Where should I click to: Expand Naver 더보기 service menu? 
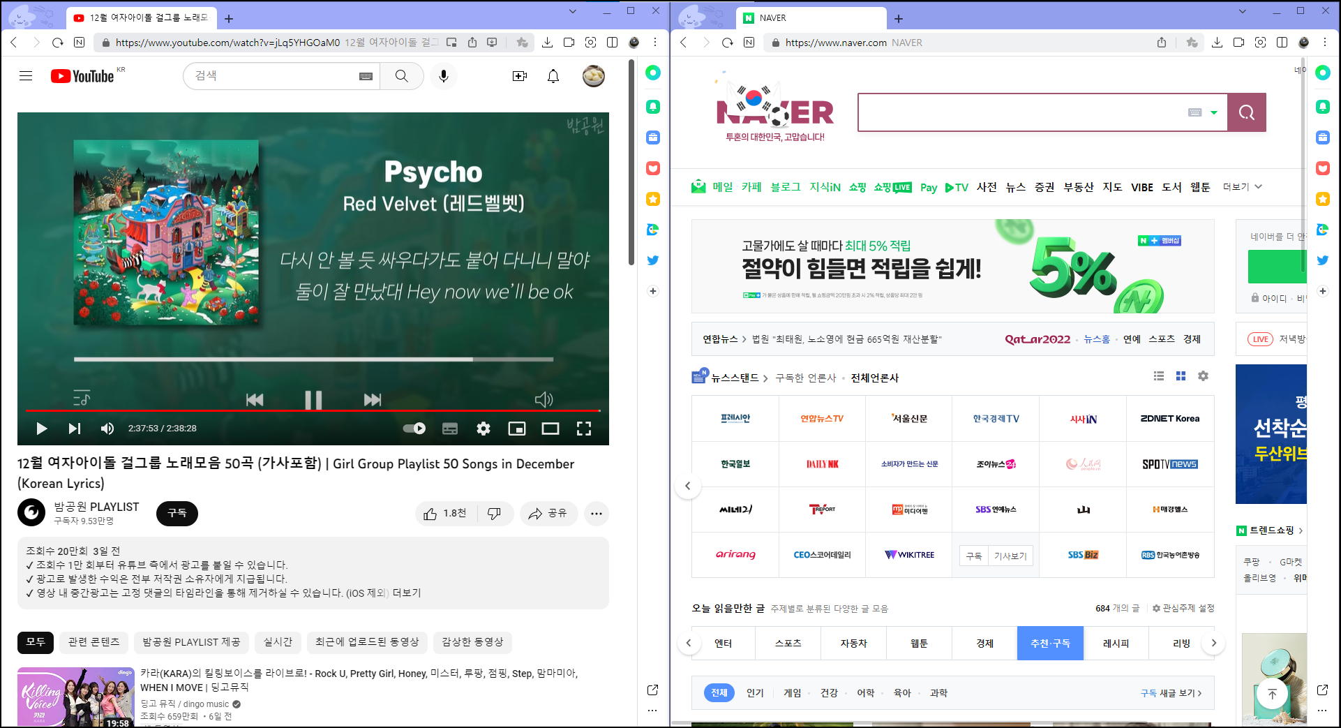[1243, 187]
